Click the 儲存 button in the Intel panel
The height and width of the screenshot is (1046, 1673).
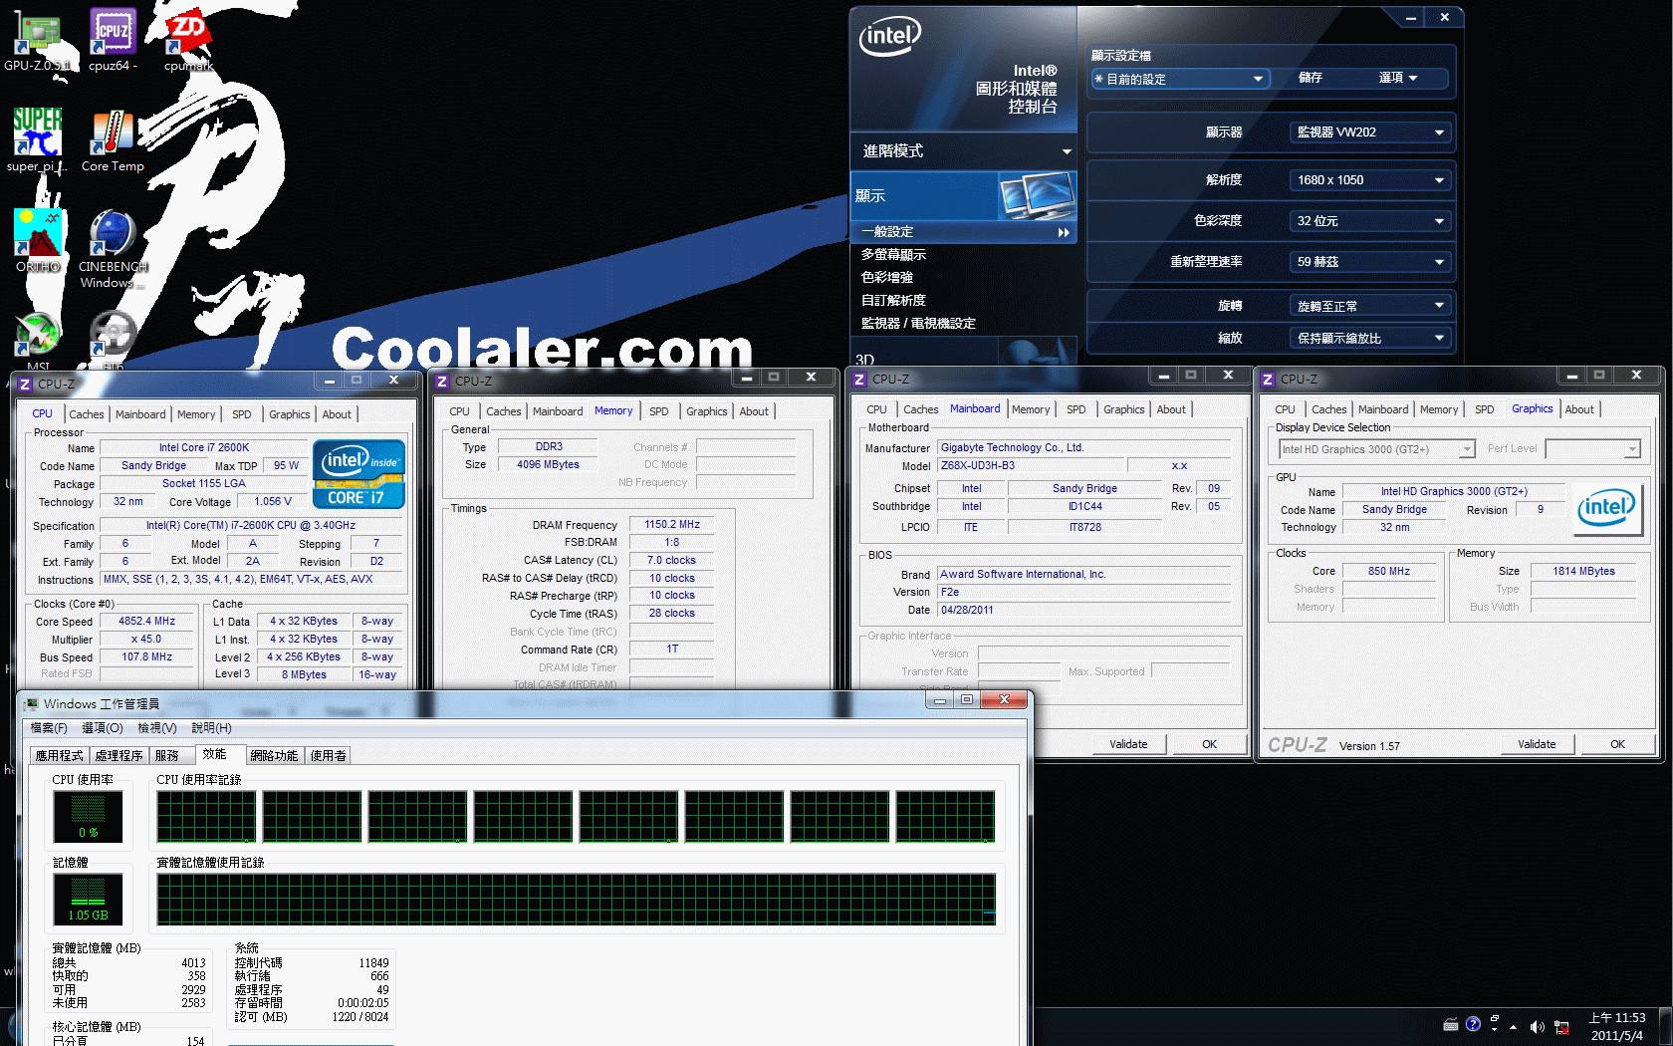pos(1311,78)
